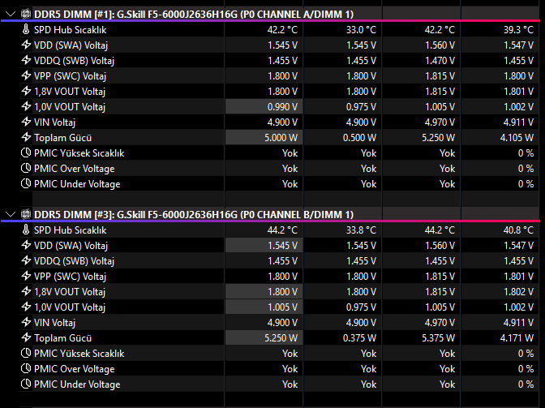This screenshot has width=545, height=408.
Task: Select PMIC Yüksek Sıcaklık label under DIMM #3
Action: (x=79, y=354)
